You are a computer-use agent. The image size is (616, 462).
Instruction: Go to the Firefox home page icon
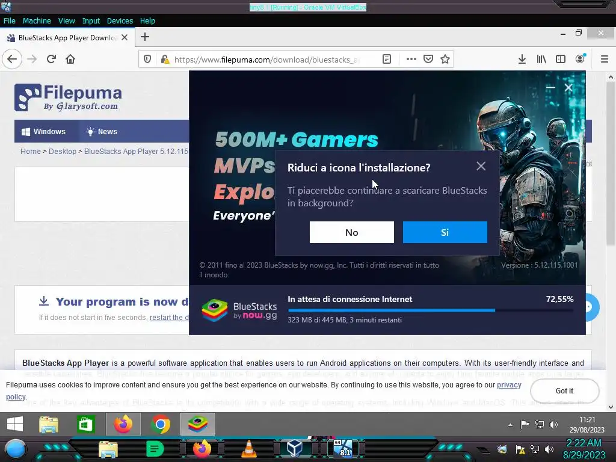click(70, 60)
